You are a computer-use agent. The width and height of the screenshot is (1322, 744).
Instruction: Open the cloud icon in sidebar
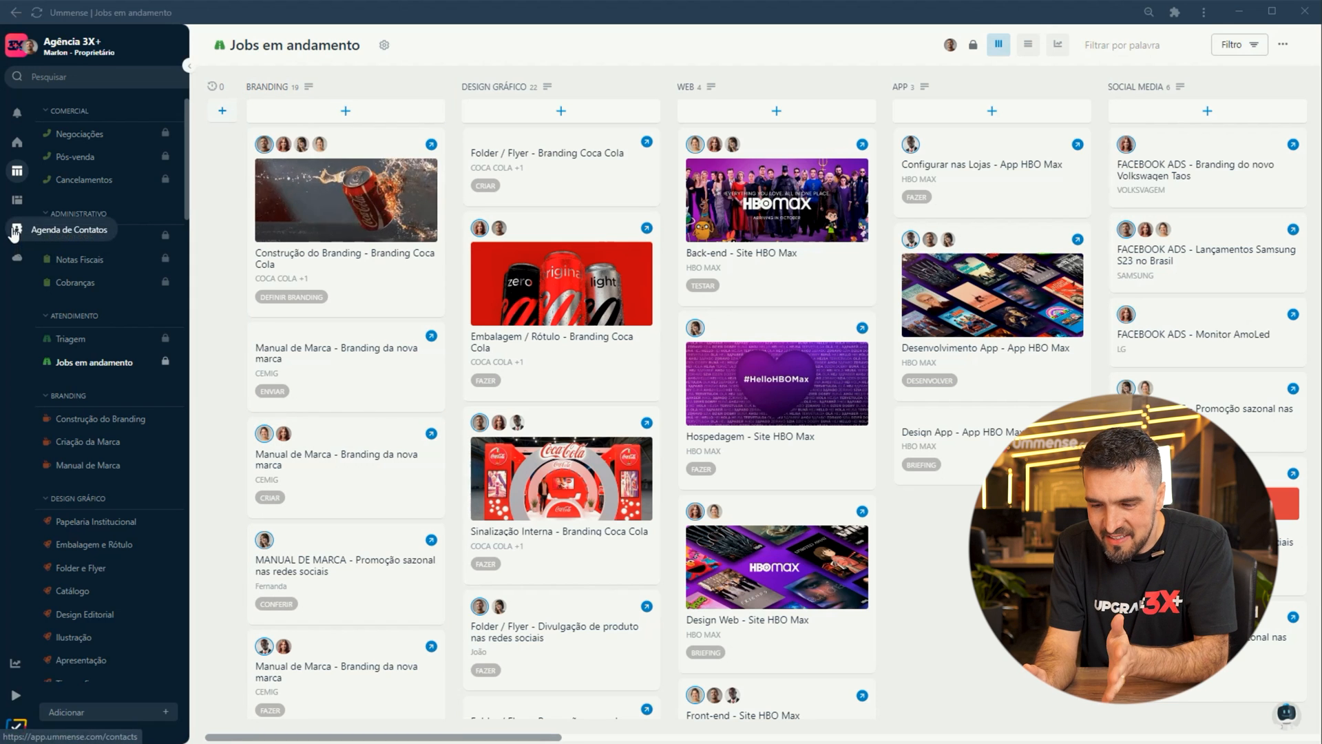click(x=17, y=258)
